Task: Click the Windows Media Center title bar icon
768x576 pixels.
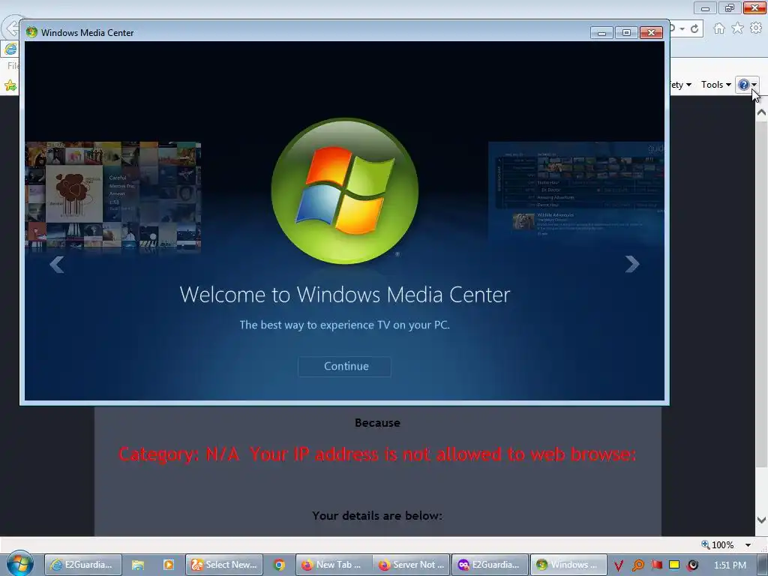Action: point(31,32)
